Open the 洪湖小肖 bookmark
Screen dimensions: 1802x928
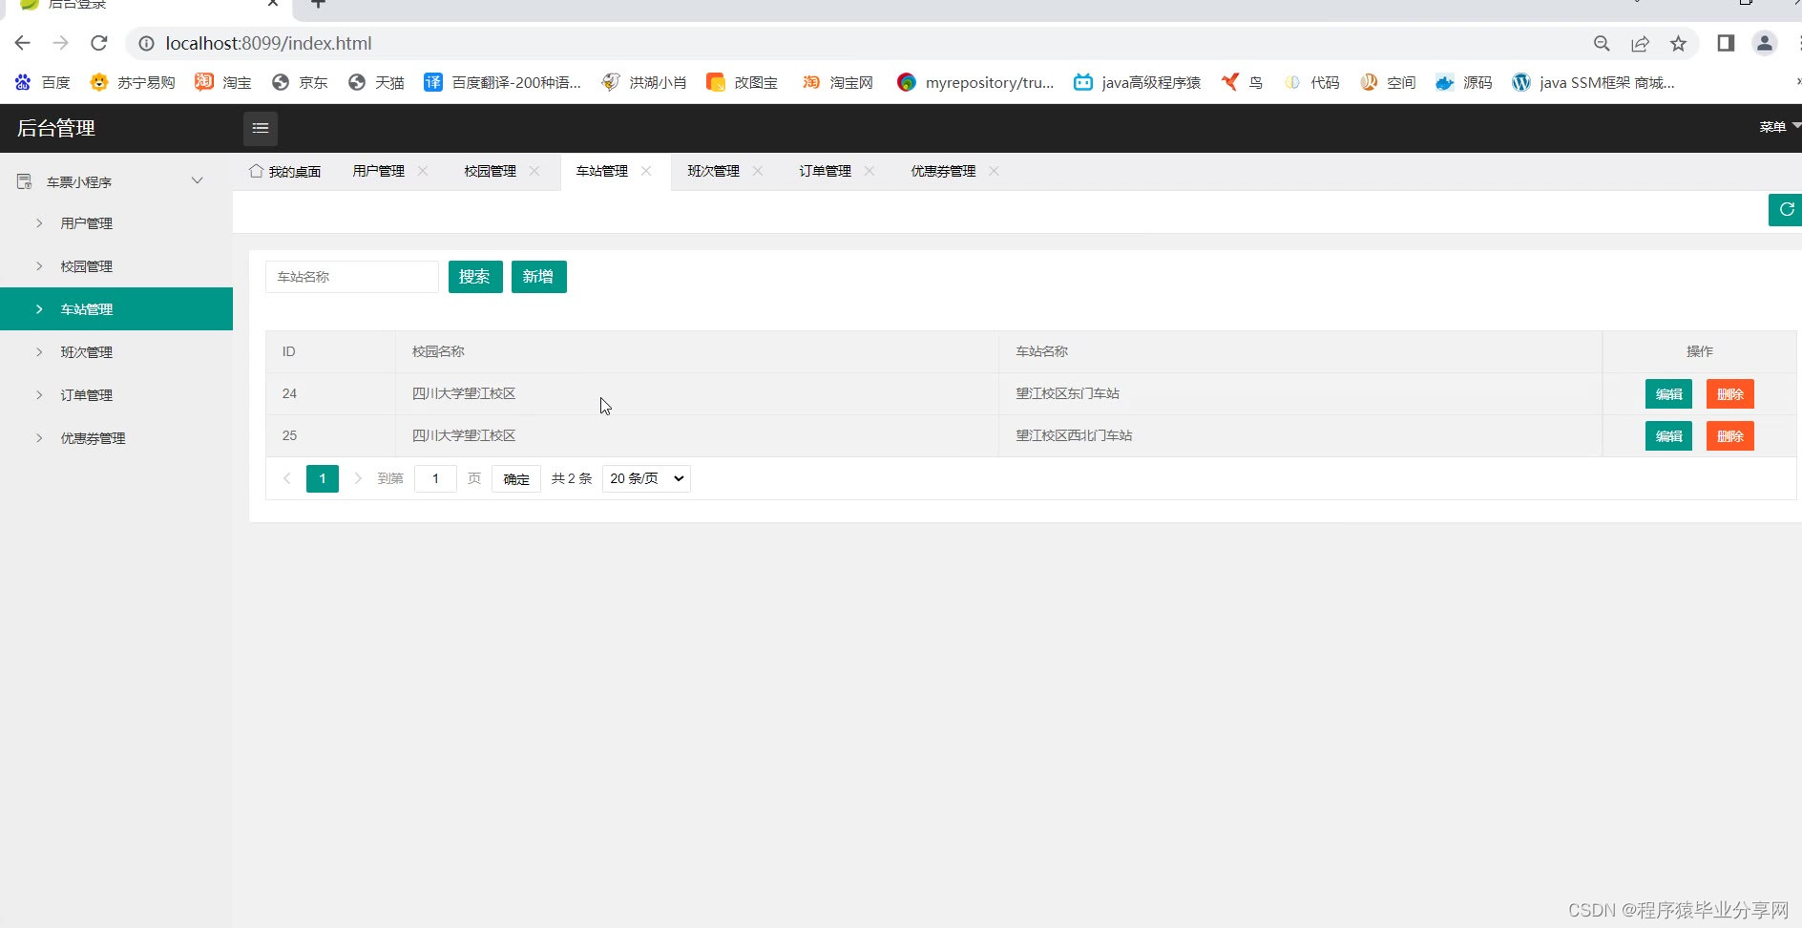644,82
